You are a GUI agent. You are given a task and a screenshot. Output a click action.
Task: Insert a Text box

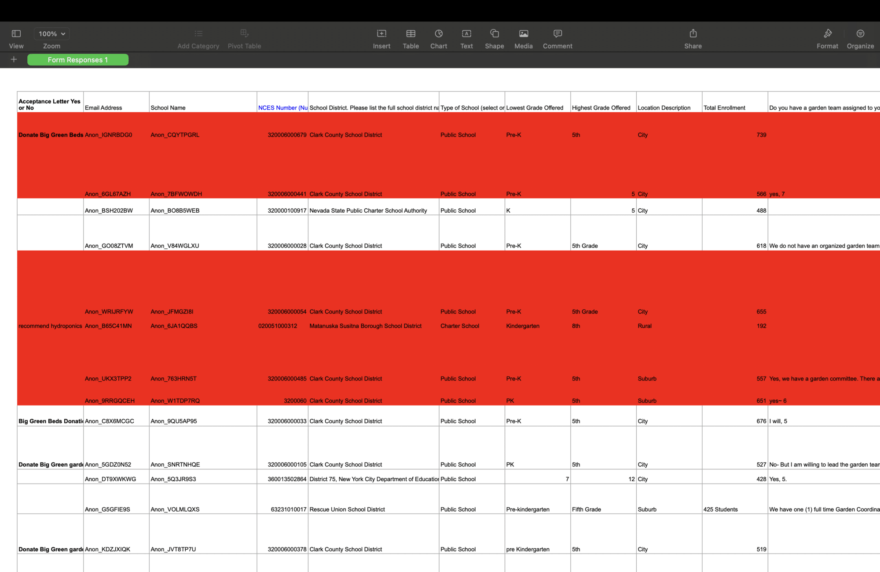[466, 38]
